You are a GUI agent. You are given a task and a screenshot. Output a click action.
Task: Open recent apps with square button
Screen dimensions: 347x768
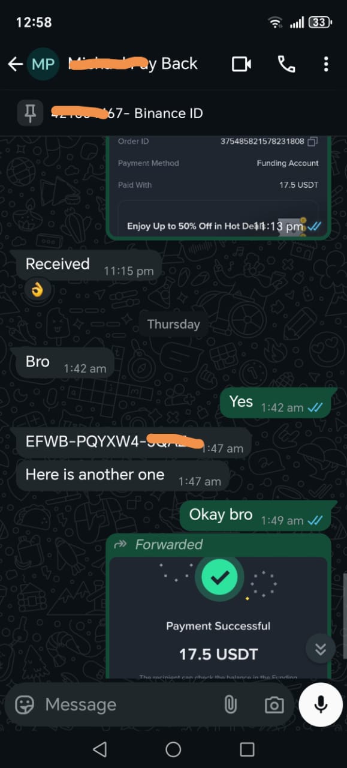click(x=247, y=749)
